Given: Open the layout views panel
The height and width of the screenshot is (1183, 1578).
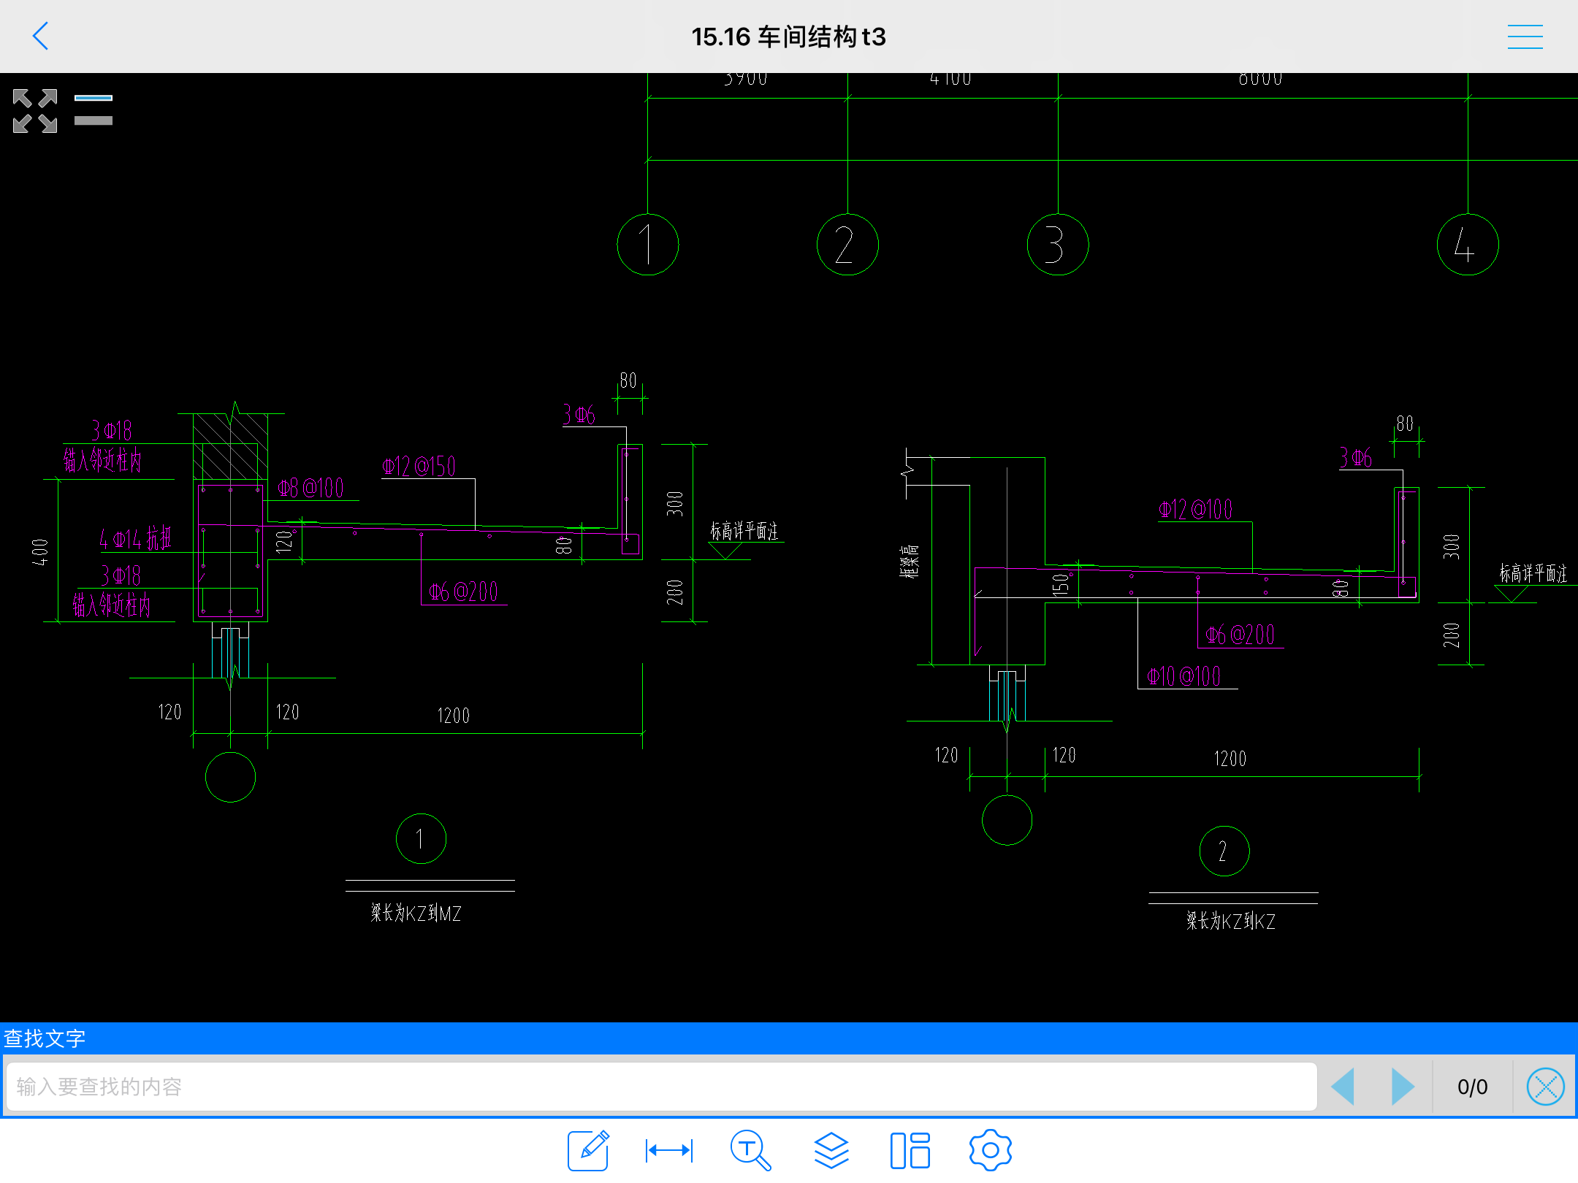Looking at the screenshot, I should (910, 1150).
